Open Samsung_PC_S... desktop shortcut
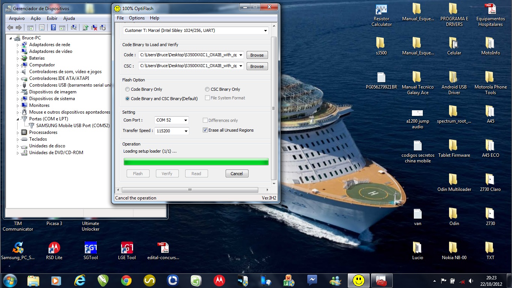Image resolution: width=512 pixels, height=288 pixels. click(x=18, y=251)
